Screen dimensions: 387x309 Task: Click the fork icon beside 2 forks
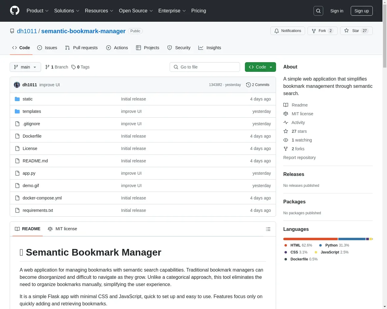coord(286,149)
